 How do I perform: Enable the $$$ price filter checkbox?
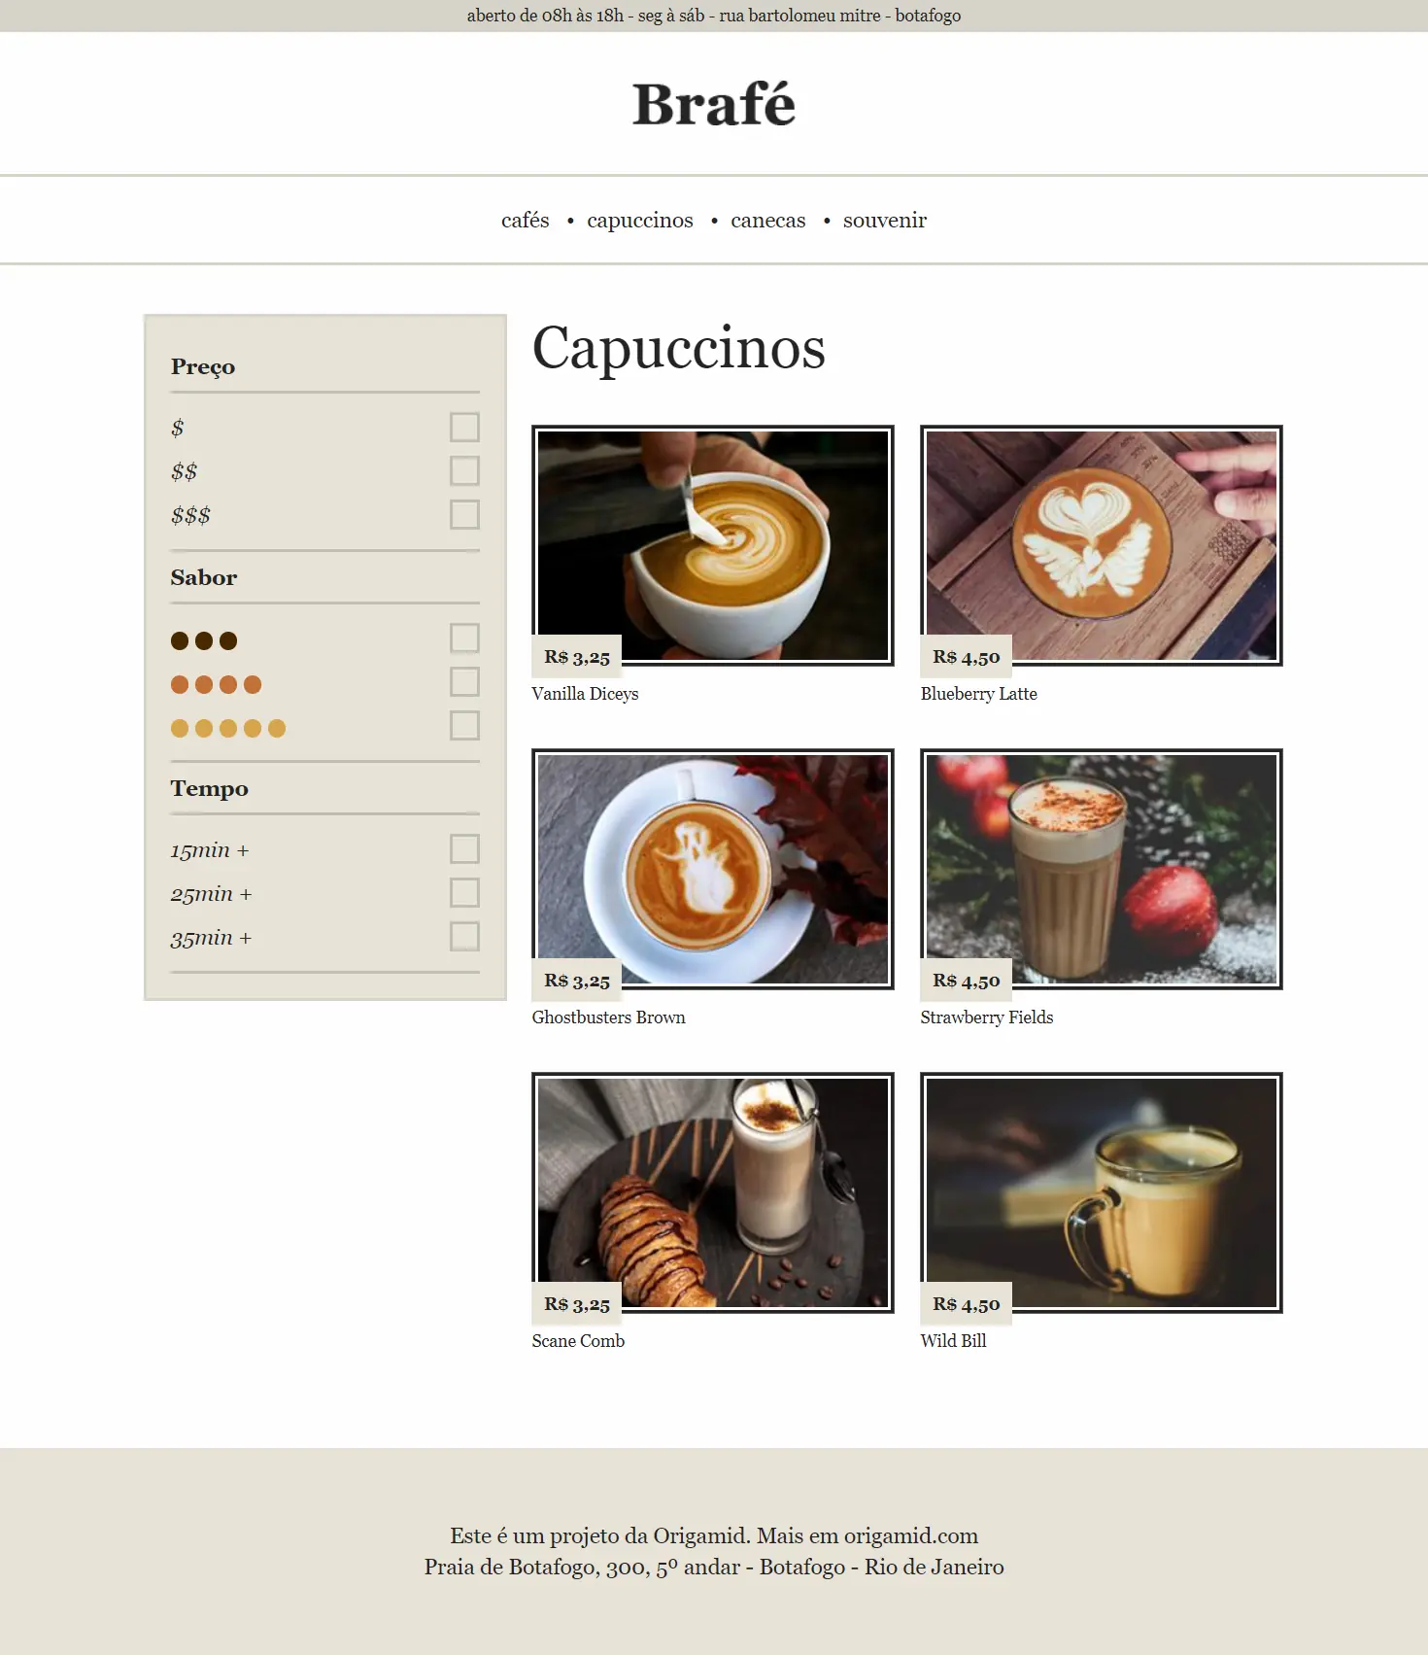(x=464, y=515)
